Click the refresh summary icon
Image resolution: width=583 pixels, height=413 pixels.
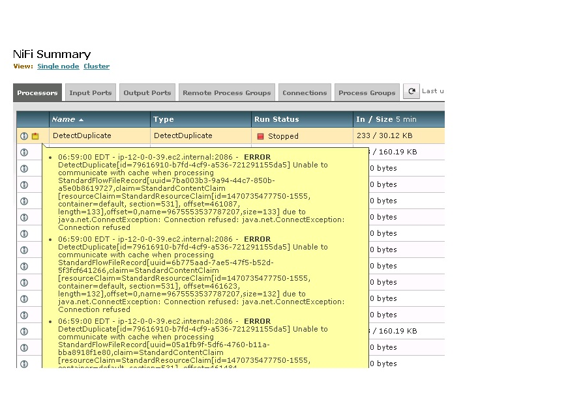point(411,91)
